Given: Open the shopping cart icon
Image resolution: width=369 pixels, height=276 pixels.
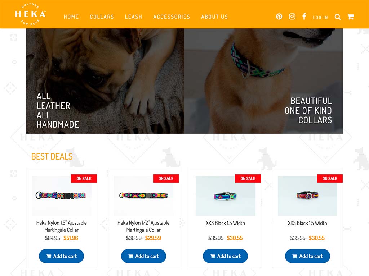Looking at the screenshot, I should pyautogui.click(x=350, y=17).
